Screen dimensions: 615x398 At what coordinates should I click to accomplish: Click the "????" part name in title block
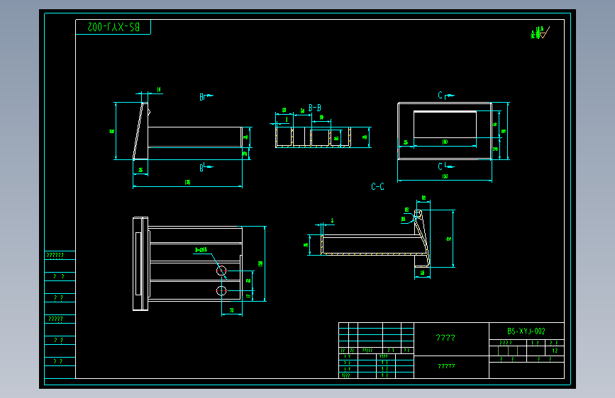445,338
